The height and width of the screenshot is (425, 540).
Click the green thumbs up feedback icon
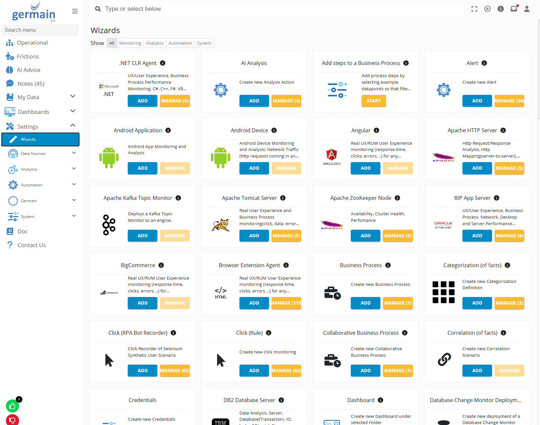click(x=12, y=406)
